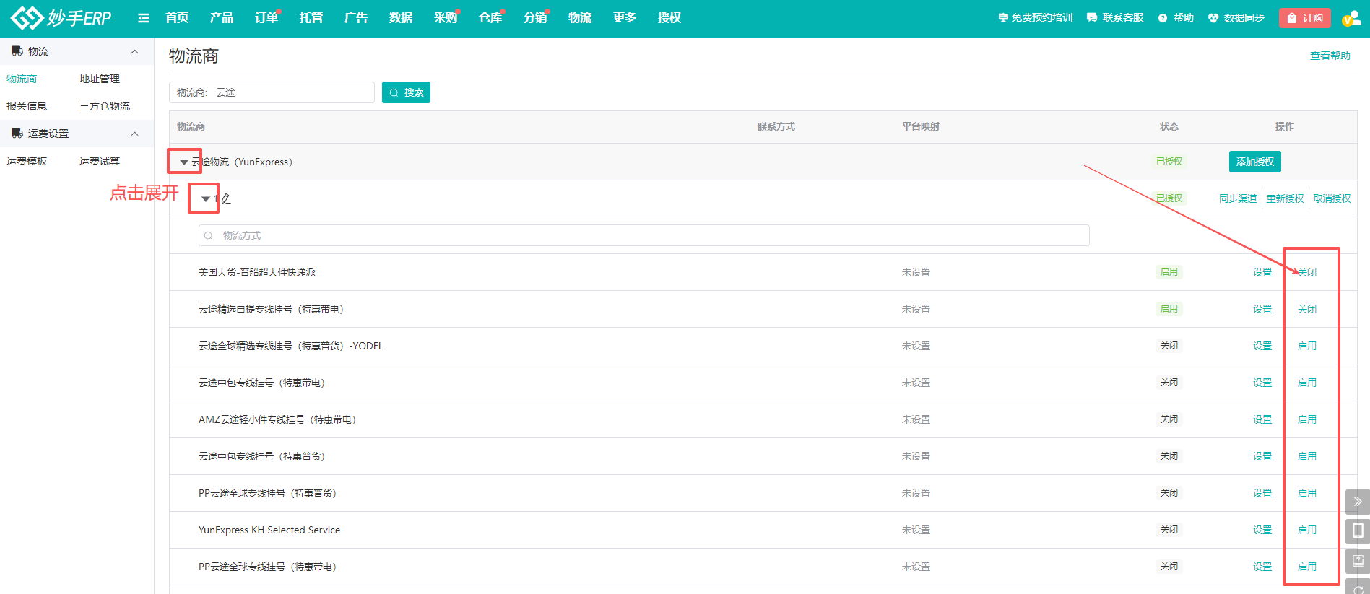Image resolution: width=1370 pixels, height=594 pixels.
Task: Enable 云途中包专线挂号（特惠带电）via 启用
Action: click(x=1307, y=383)
